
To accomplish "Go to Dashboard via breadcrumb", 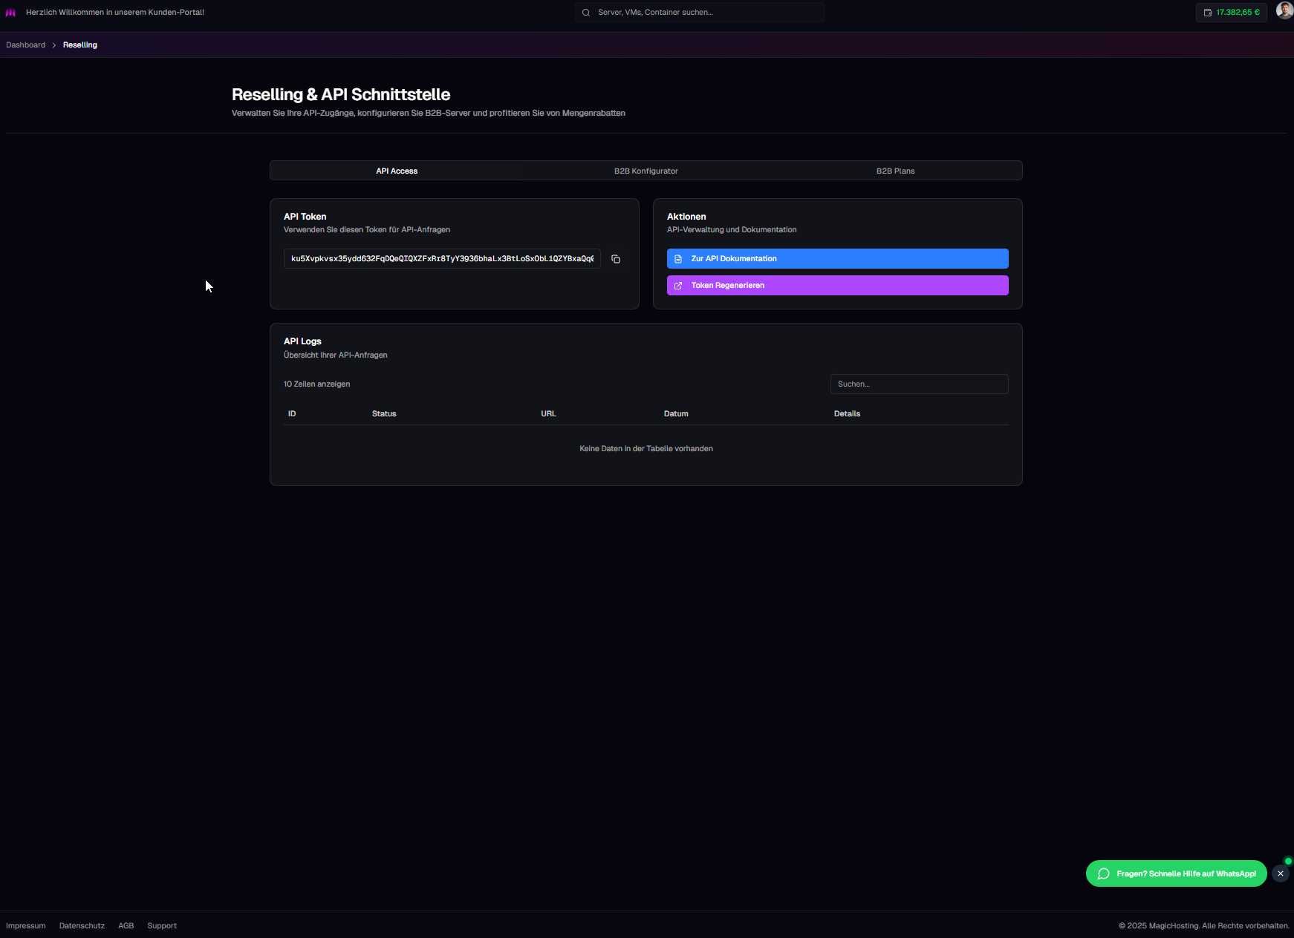I will [x=26, y=45].
